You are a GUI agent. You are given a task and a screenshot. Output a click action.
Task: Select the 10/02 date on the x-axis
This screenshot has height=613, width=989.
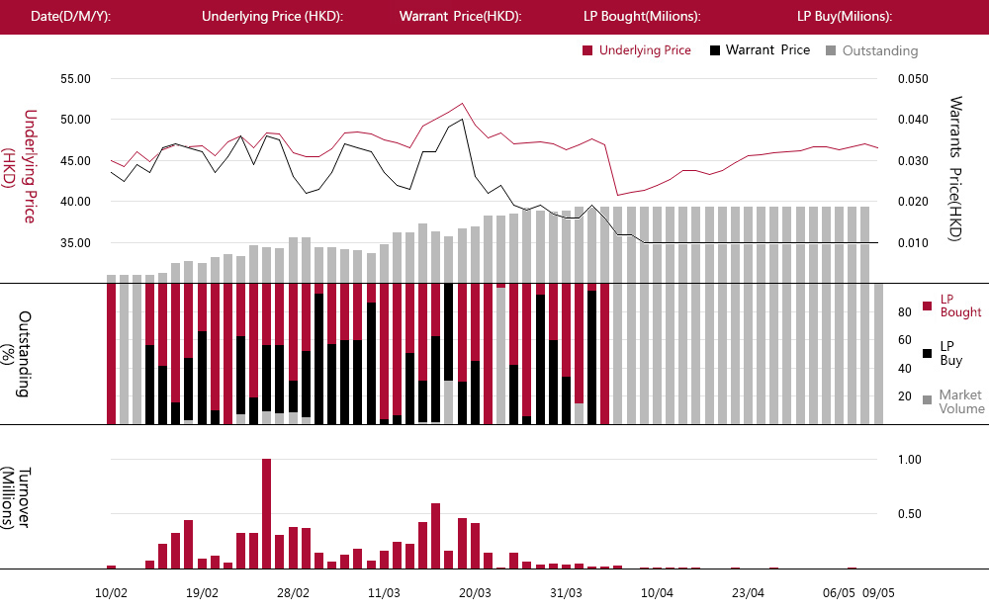coord(111,593)
